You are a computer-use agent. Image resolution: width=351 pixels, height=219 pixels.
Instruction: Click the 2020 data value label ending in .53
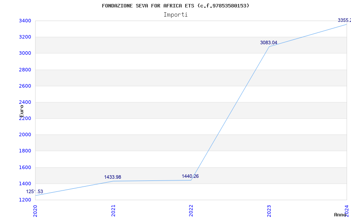35,191
